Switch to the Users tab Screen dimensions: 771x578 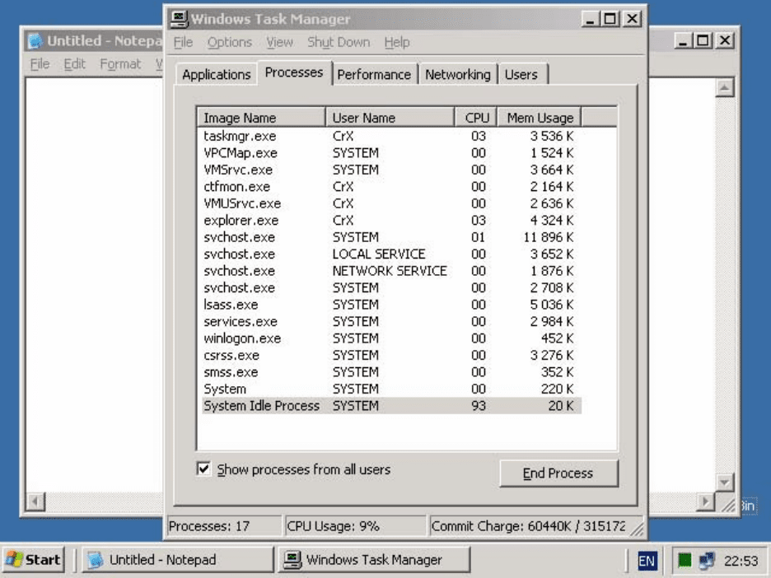pyautogui.click(x=521, y=75)
